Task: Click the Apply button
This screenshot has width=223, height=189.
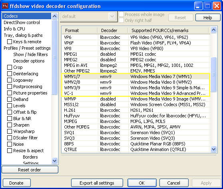Action: pyautogui.click(x=206, y=183)
